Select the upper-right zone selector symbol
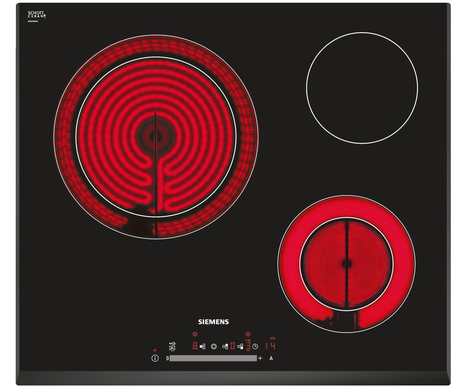Viewport: 466px width, 388px height. 225,346
